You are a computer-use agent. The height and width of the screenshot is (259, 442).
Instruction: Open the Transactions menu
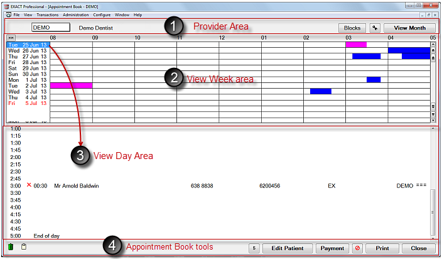coord(47,14)
